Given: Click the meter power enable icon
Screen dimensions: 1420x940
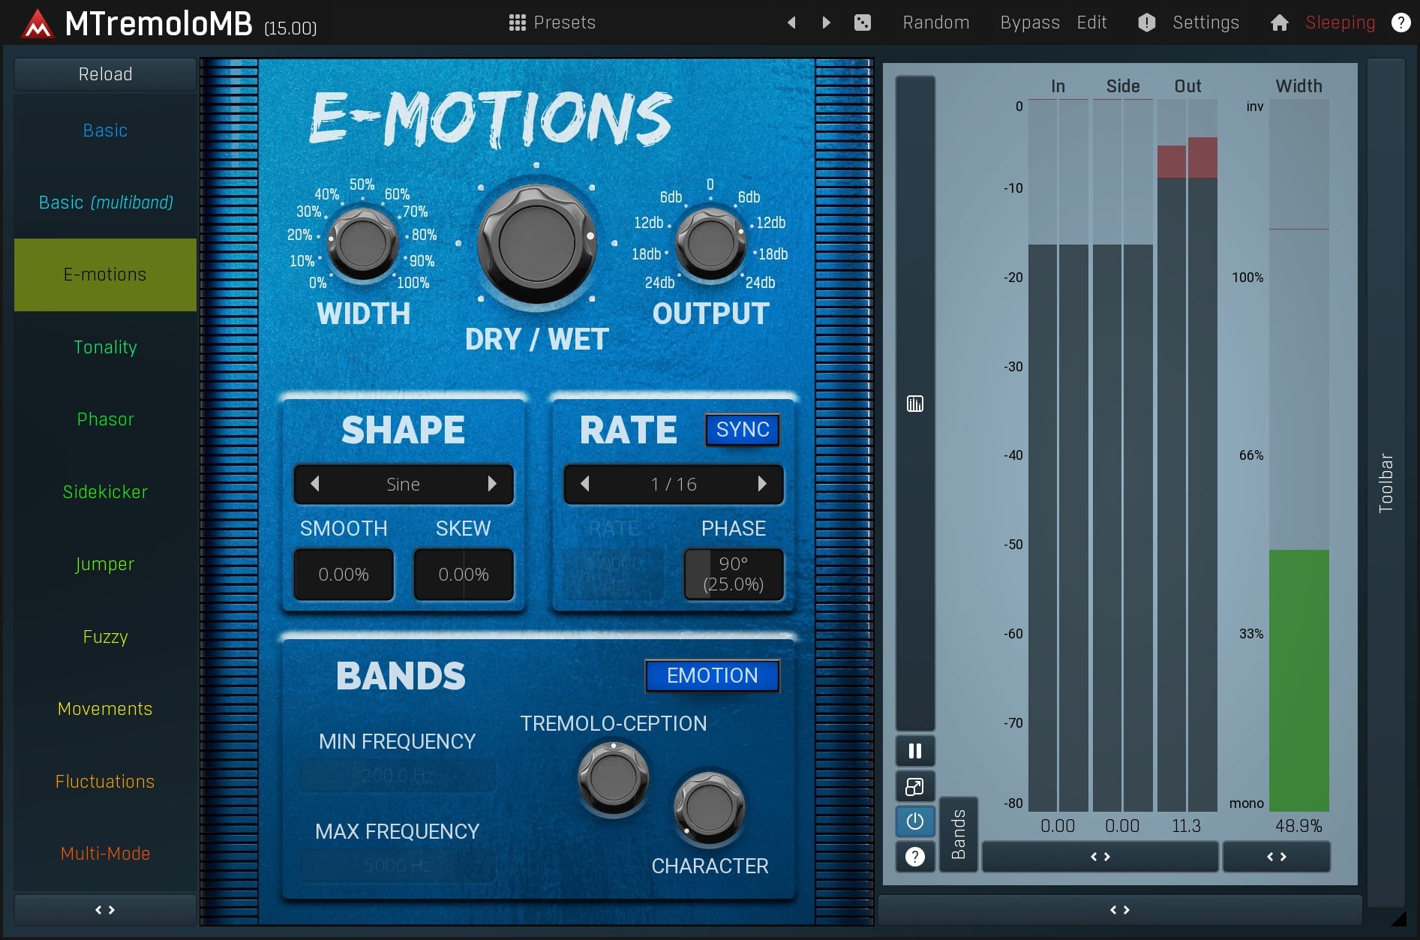Looking at the screenshot, I should (x=914, y=821).
